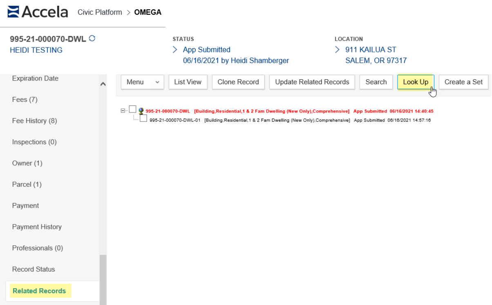Check the box for record 995-21-000070-DWL
492x305 pixels.
pyautogui.click(x=132, y=109)
